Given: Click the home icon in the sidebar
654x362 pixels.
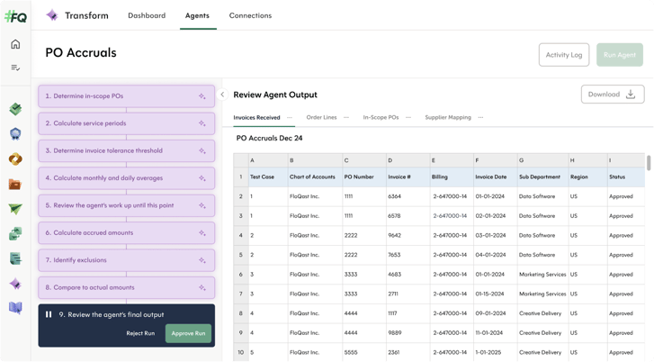Looking at the screenshot, I should tap(15, 44).
